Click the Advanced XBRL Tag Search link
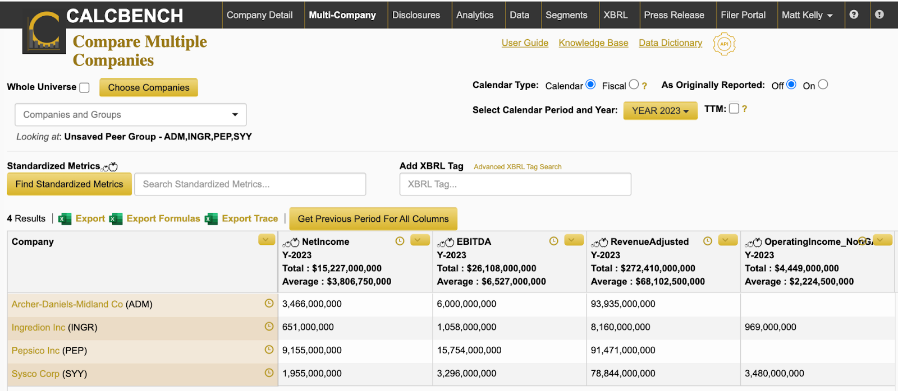Viewport: 898px width, 391px height. pyautogui.click(x=517, y=167)
